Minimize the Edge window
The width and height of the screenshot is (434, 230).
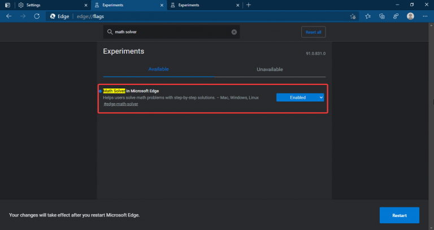click(397, 5)
